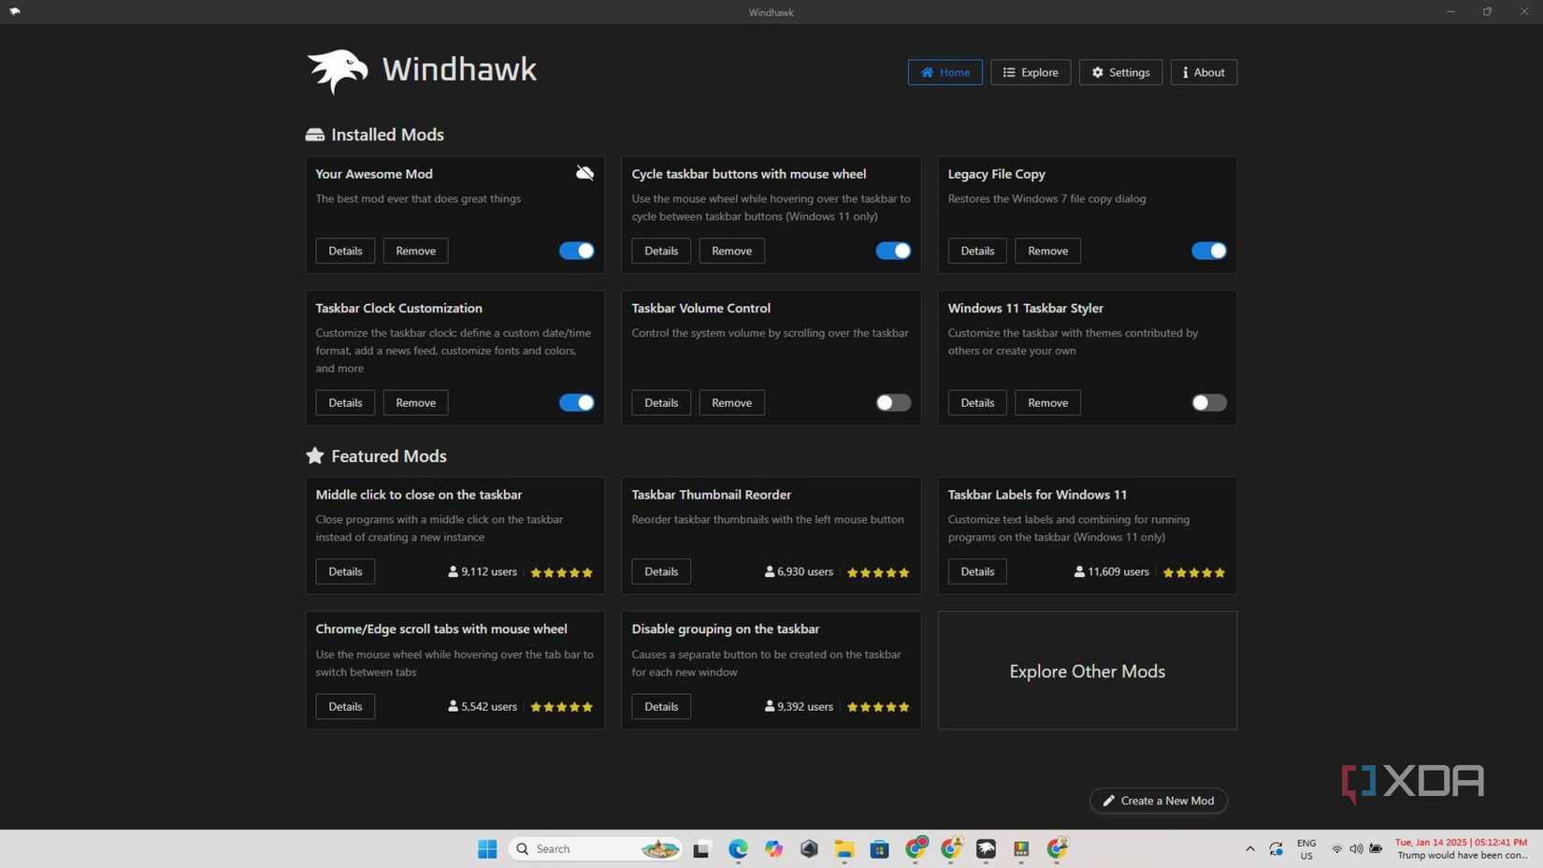
Task: Click Windhawk title bar app icon
Action: [x=14, y=11]
